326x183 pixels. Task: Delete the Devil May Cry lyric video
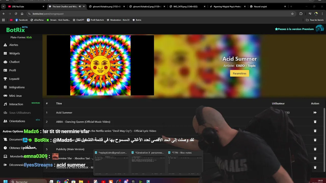(315, 131)
